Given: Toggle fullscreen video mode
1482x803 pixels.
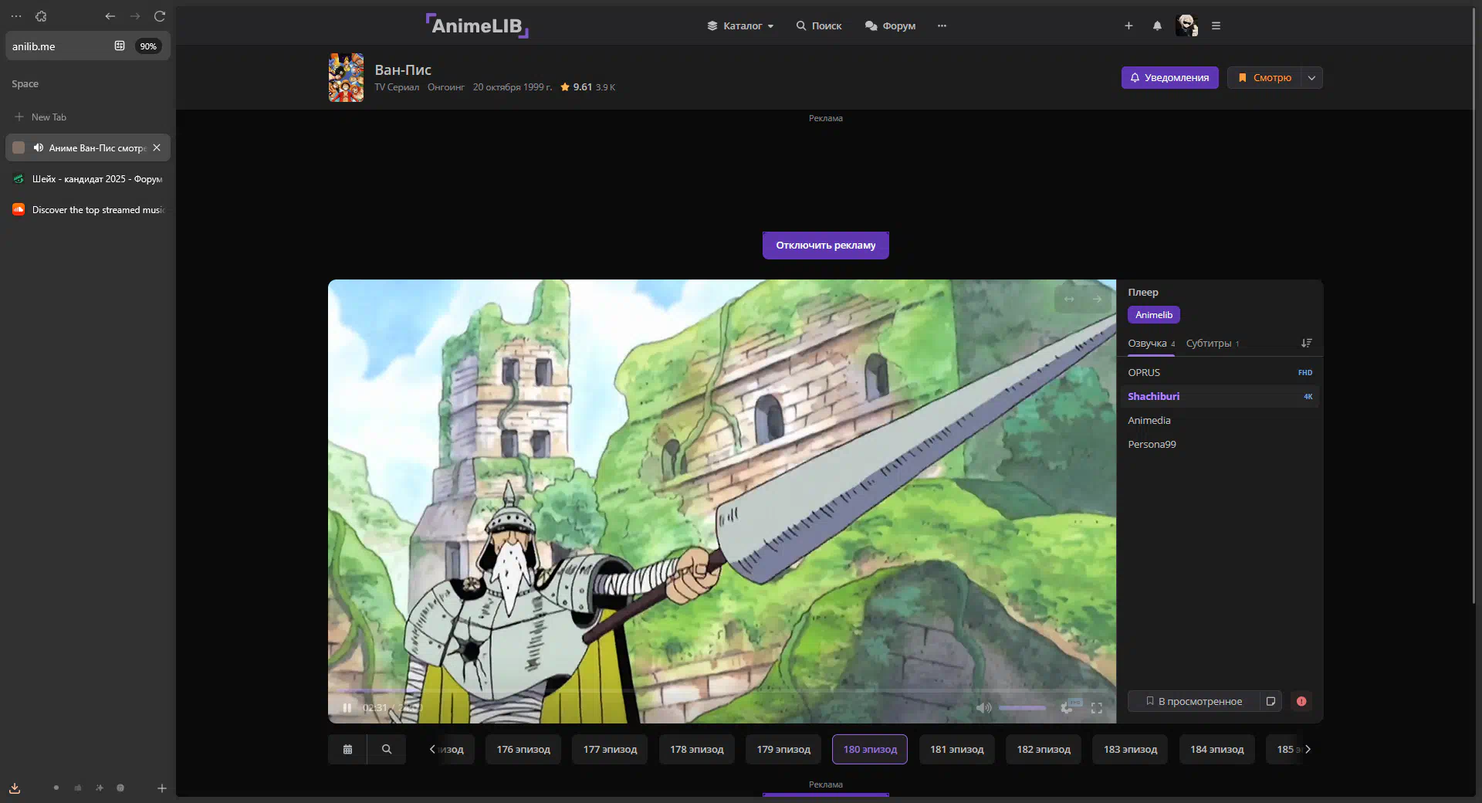Looking at the screenshot, I should click(x=1096, y=708).
